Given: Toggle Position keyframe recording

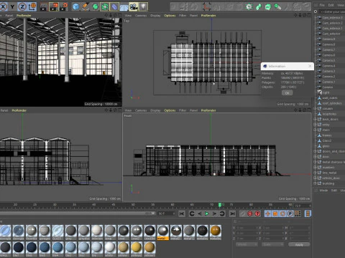Looking at the screenshot, I should (267, 214).
